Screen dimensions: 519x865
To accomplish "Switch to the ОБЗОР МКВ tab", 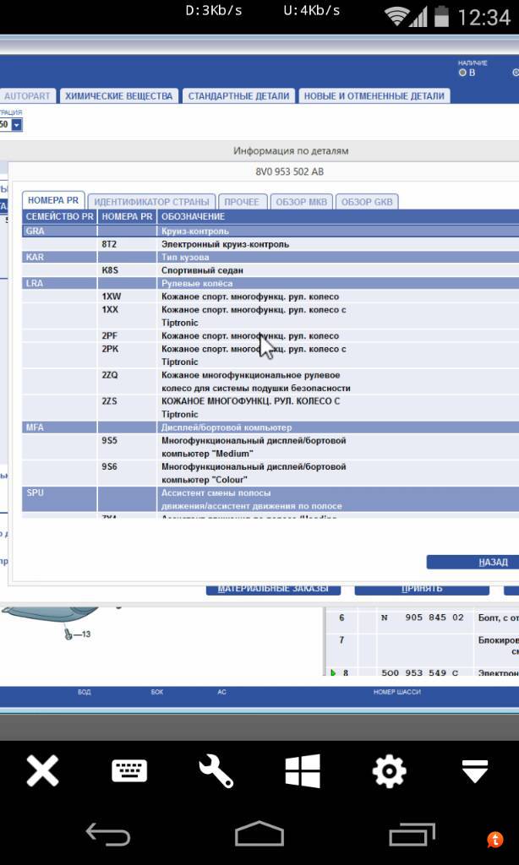I will (301, 202).
